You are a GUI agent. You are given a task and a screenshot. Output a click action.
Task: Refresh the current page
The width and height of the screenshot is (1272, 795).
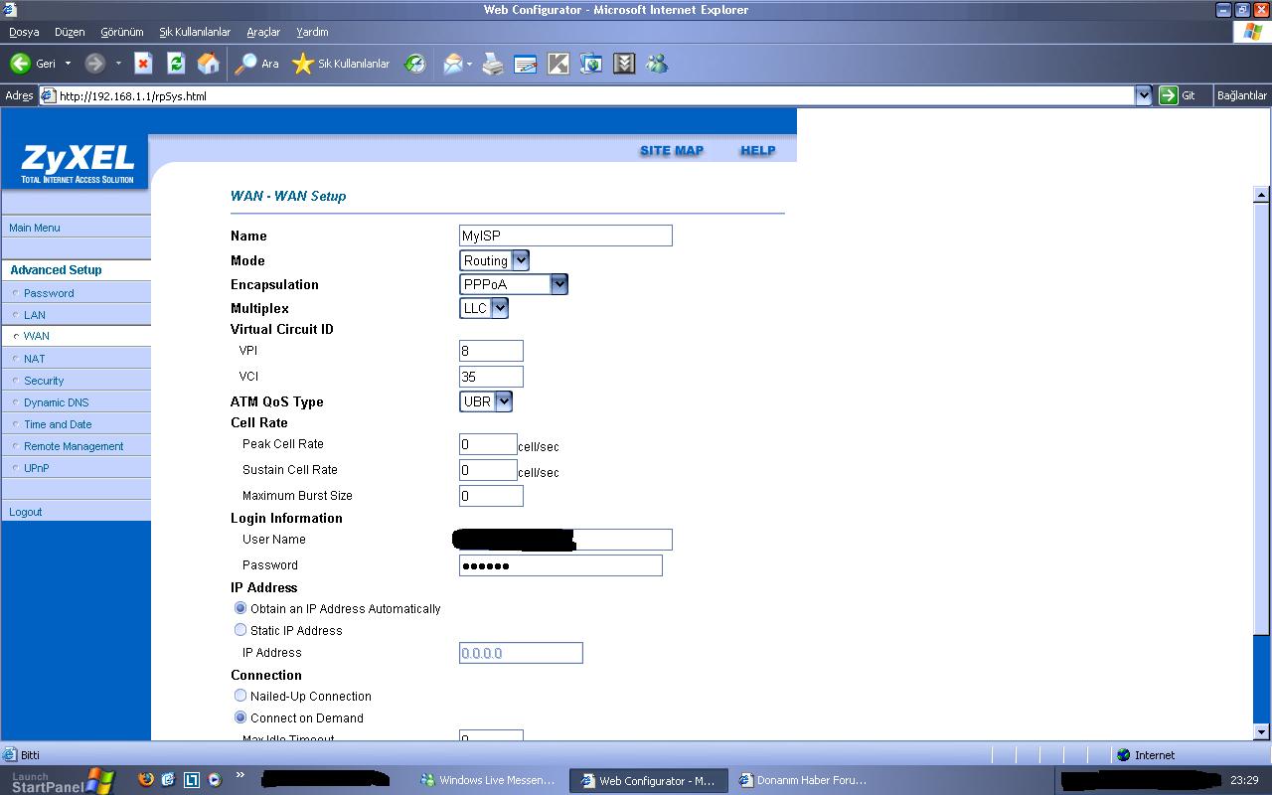[176, 64]
